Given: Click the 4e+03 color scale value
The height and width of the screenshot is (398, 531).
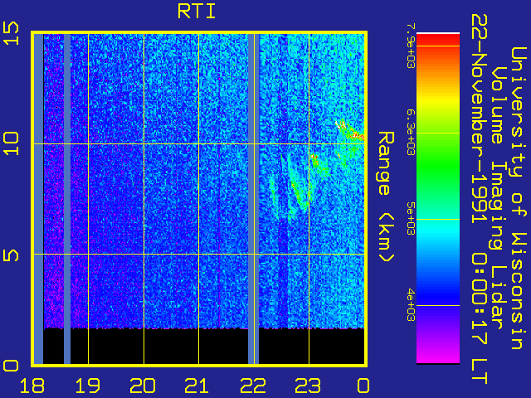Looking at the screenshot, I should 411,305.
